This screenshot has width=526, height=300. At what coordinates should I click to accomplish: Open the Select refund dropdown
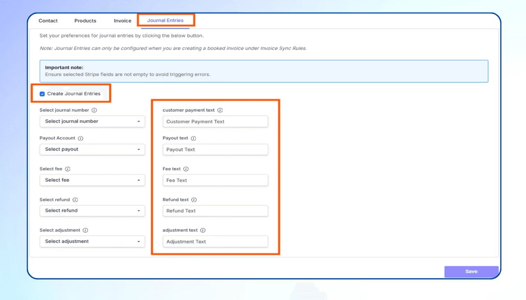92,211
